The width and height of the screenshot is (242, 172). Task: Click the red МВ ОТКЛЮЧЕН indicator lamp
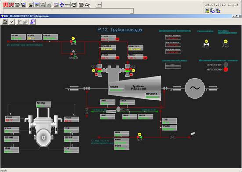tap(225, 69)
